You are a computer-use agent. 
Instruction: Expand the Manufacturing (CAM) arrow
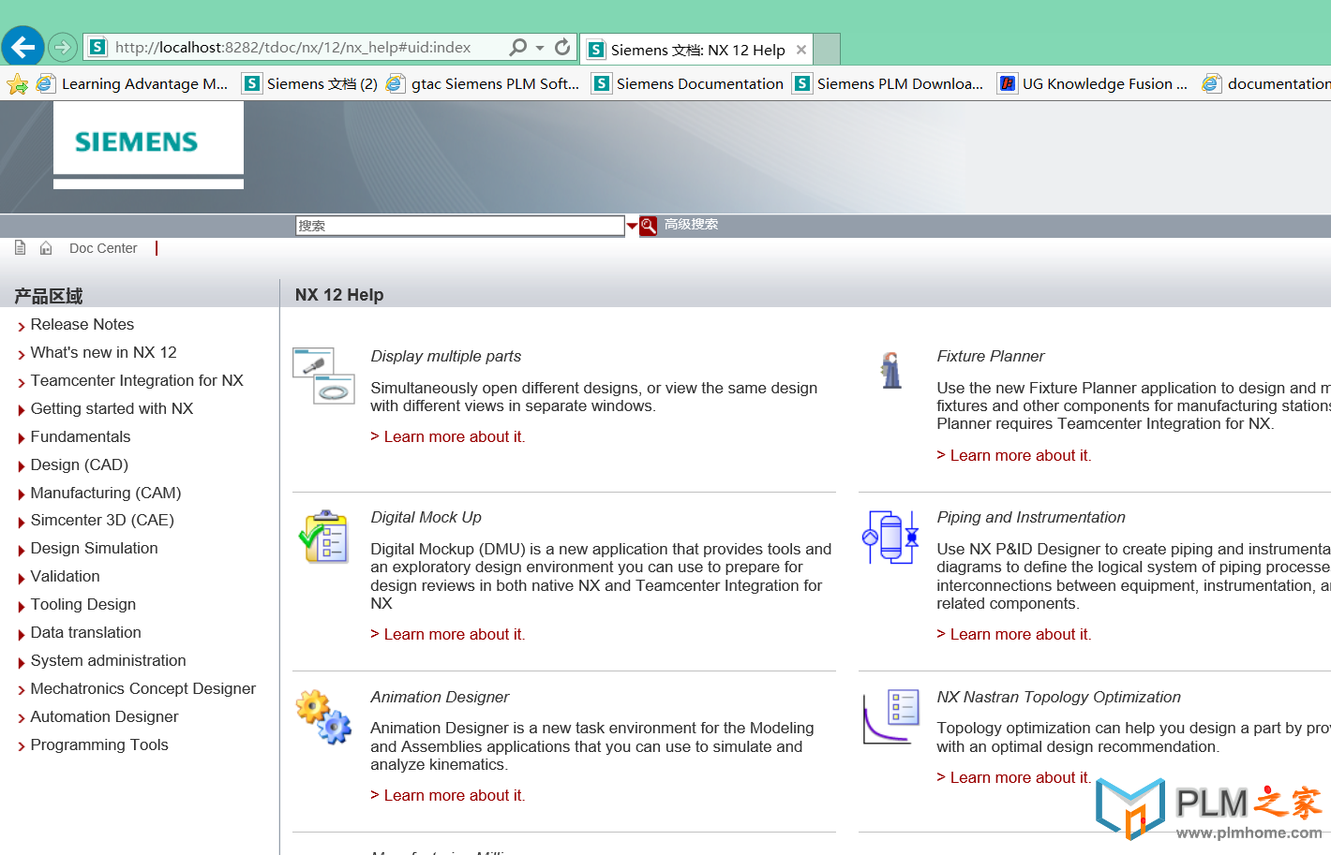tap(22, 494)
